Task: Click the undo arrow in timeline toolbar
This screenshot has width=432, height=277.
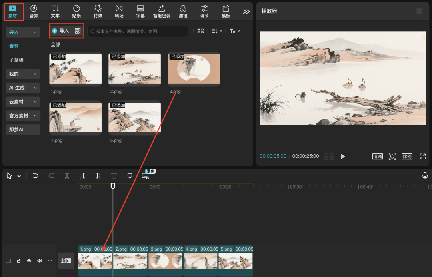Action: pos(36,175)
